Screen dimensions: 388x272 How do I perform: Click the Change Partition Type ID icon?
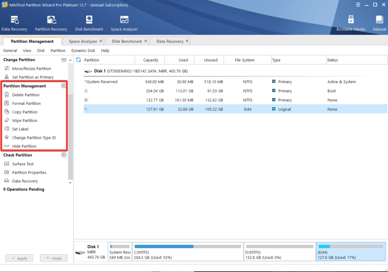(7, 138)
